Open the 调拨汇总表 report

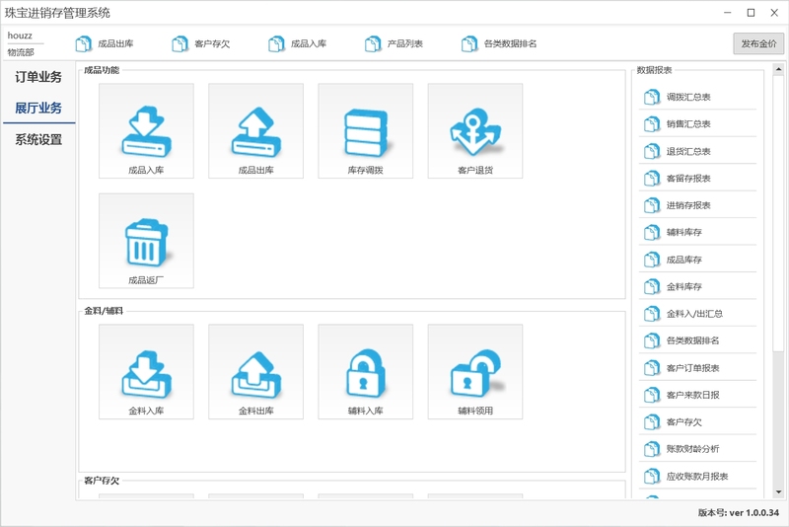697,97
